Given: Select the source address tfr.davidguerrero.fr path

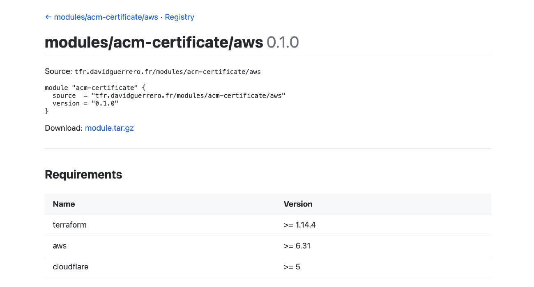Looking at the screenshot, I should [x=168, y=71].
